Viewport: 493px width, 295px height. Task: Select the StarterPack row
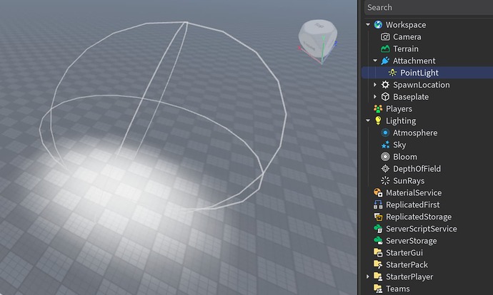[x=427, y=264]
